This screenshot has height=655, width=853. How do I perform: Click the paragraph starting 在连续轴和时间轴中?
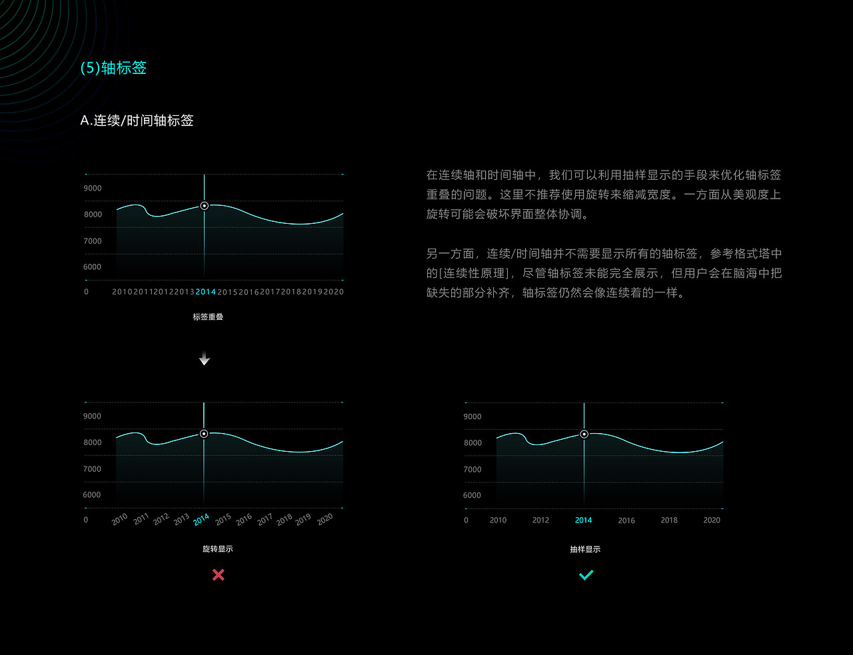pos(604,195)
